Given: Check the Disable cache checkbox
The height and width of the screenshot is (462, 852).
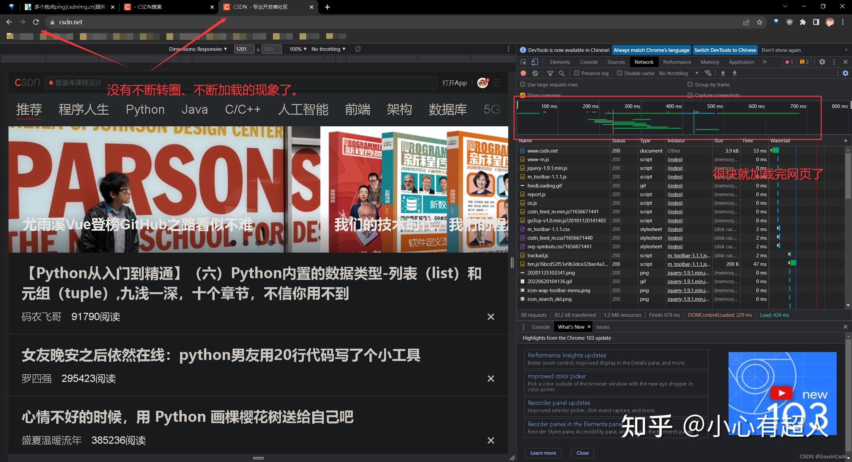Looking at the screenshot, I should click(620, 73).
